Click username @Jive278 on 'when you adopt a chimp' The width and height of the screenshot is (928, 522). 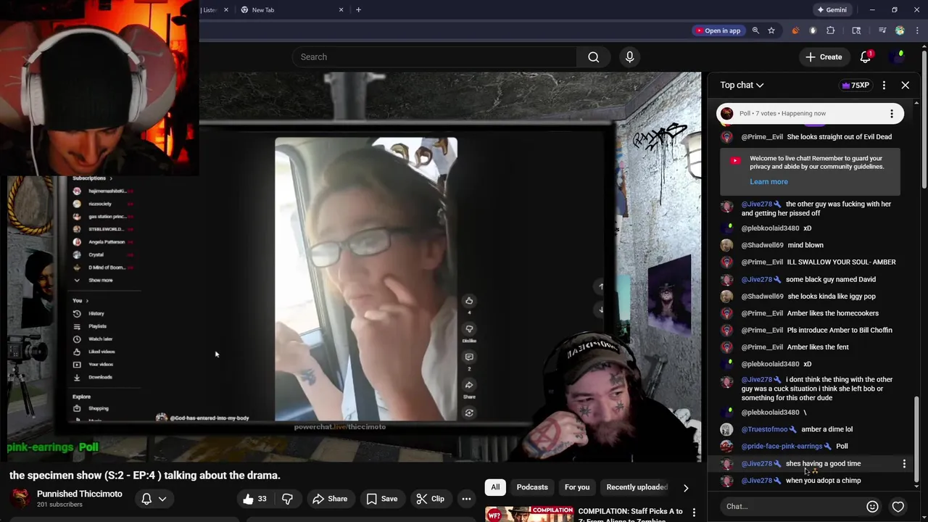(x=756, y=481)
